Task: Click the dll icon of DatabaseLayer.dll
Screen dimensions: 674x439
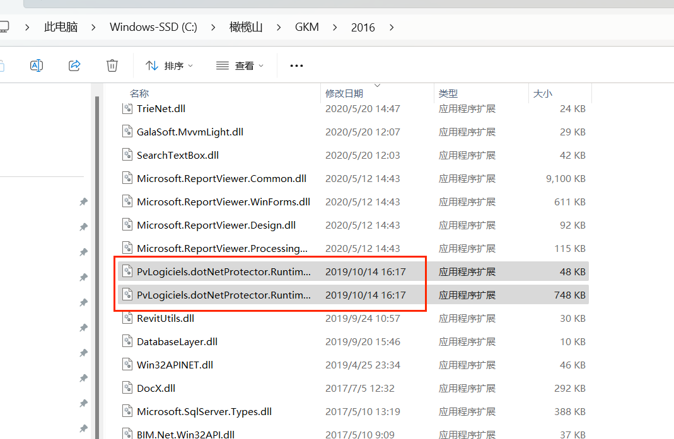Action: (127, 340)
